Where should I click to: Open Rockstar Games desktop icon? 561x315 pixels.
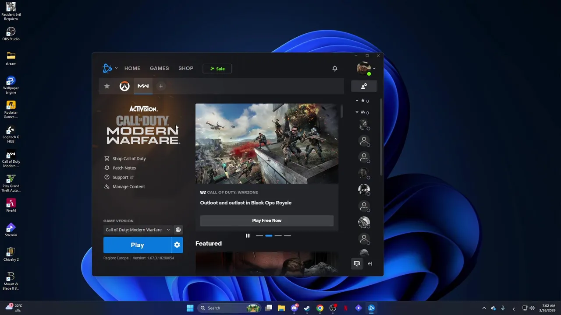[11, 109]
